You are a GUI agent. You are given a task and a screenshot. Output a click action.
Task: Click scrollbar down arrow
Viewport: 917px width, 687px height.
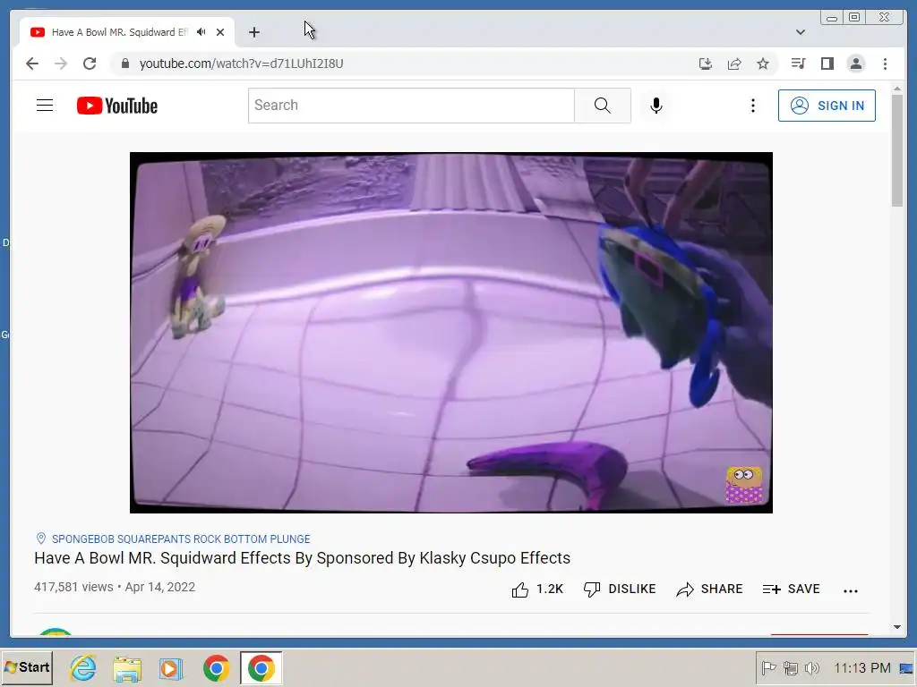897,627
